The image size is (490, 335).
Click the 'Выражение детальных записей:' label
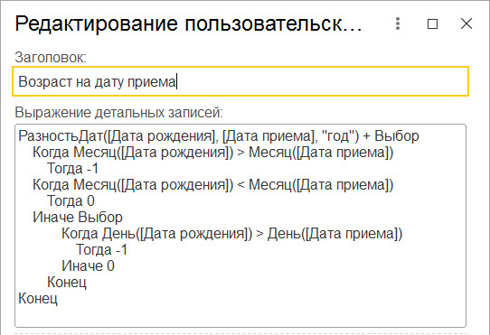pyautogui.click(x=118, y=112)
